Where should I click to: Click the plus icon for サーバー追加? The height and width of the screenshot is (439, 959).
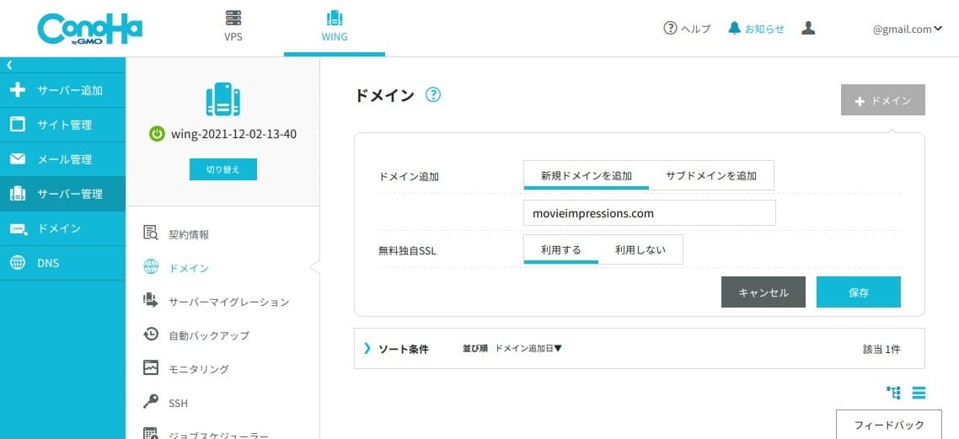18,90
